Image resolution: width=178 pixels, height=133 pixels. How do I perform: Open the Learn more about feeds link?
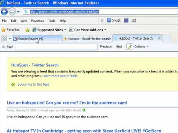[x=60, y=76]
